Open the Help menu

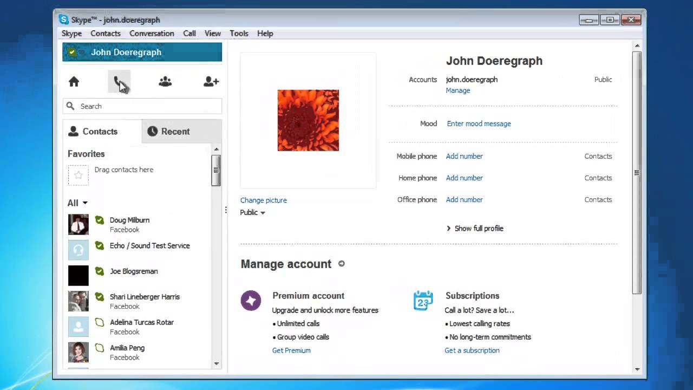(265, 34)
